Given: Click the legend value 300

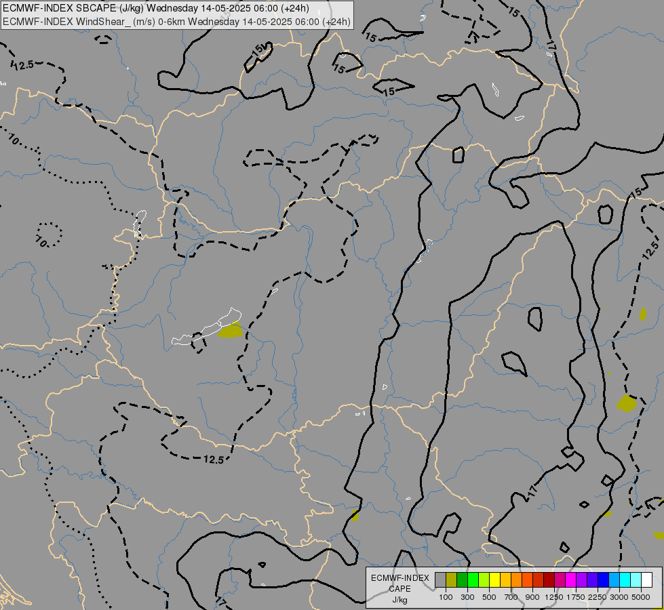Looking at the screenshot, I should tap(467, 597).
